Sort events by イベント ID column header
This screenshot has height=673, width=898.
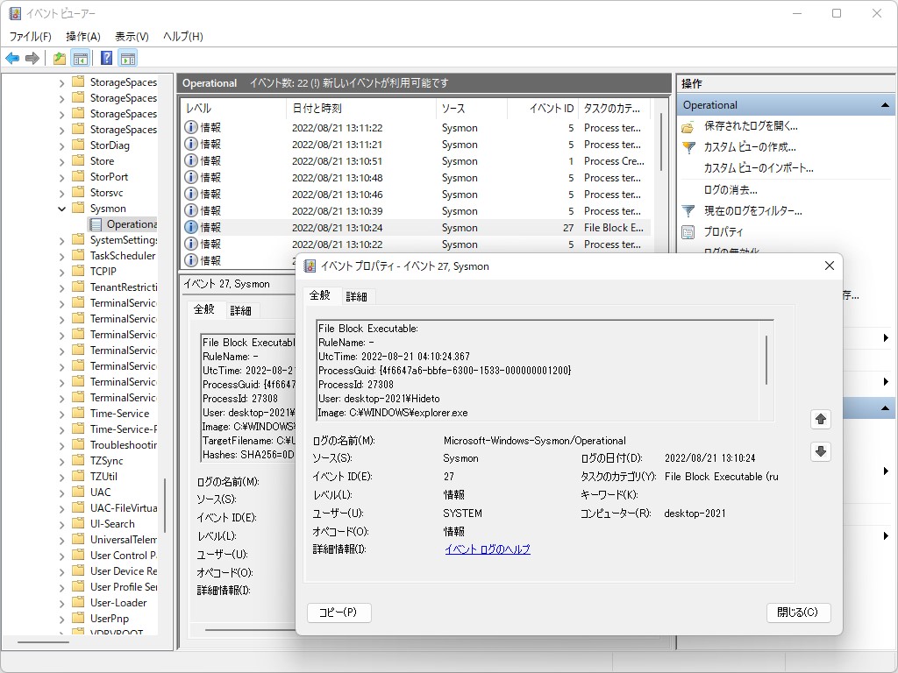coord(552,109)
